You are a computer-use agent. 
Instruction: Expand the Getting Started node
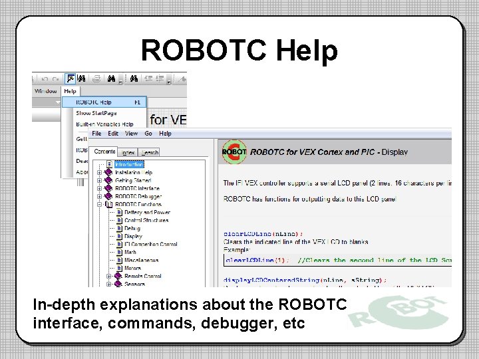click(99, 180)
